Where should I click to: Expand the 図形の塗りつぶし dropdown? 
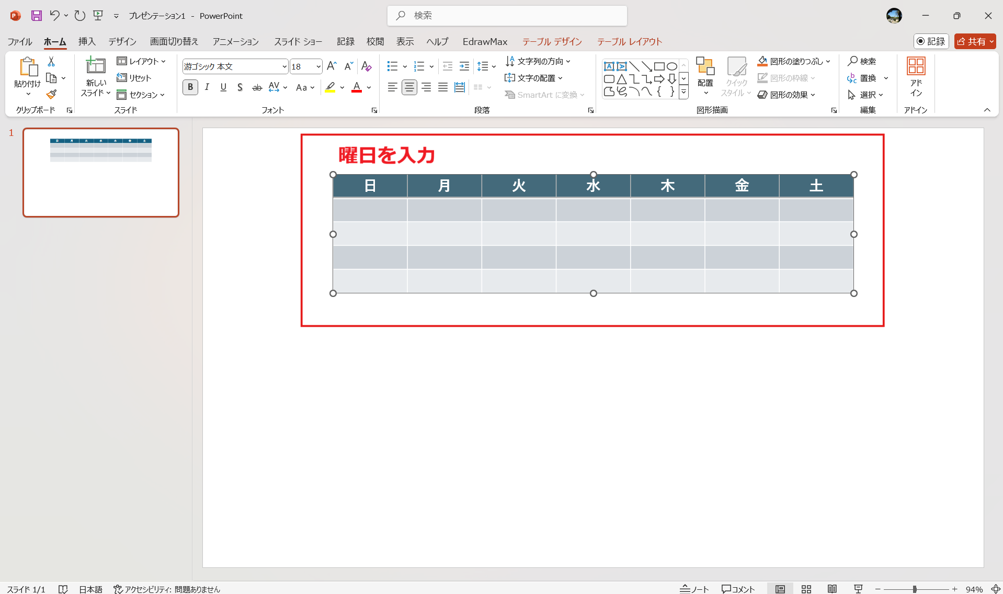(828, 62)
